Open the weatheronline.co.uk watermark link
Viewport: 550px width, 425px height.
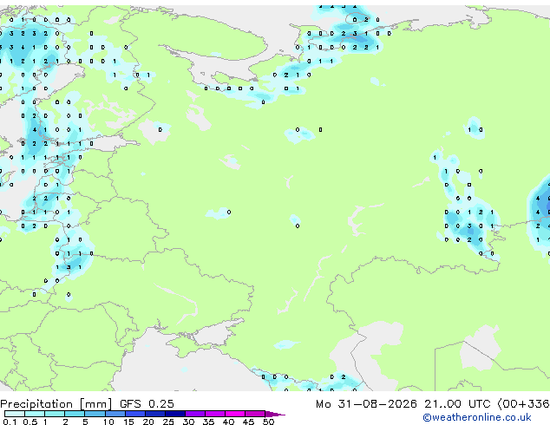(476, 417)
